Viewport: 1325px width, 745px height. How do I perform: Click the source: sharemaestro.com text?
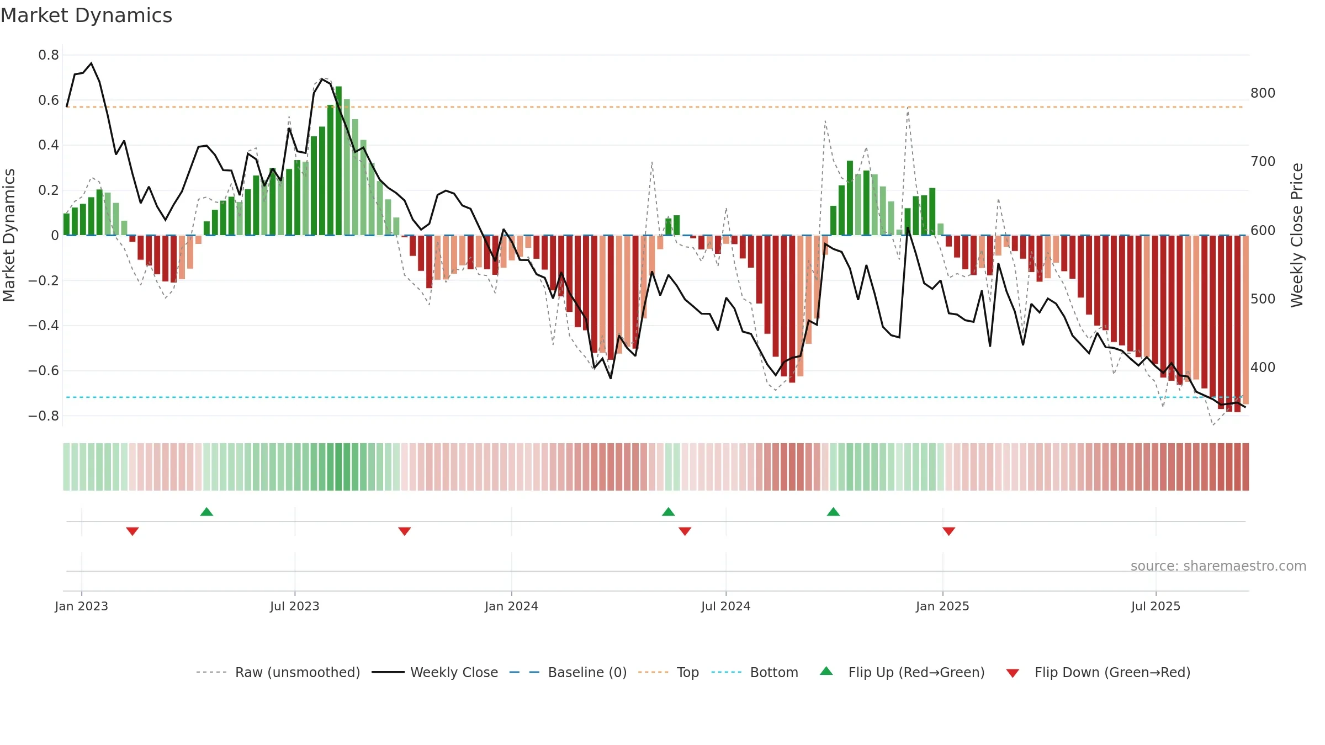click(x=1218, y=566)
